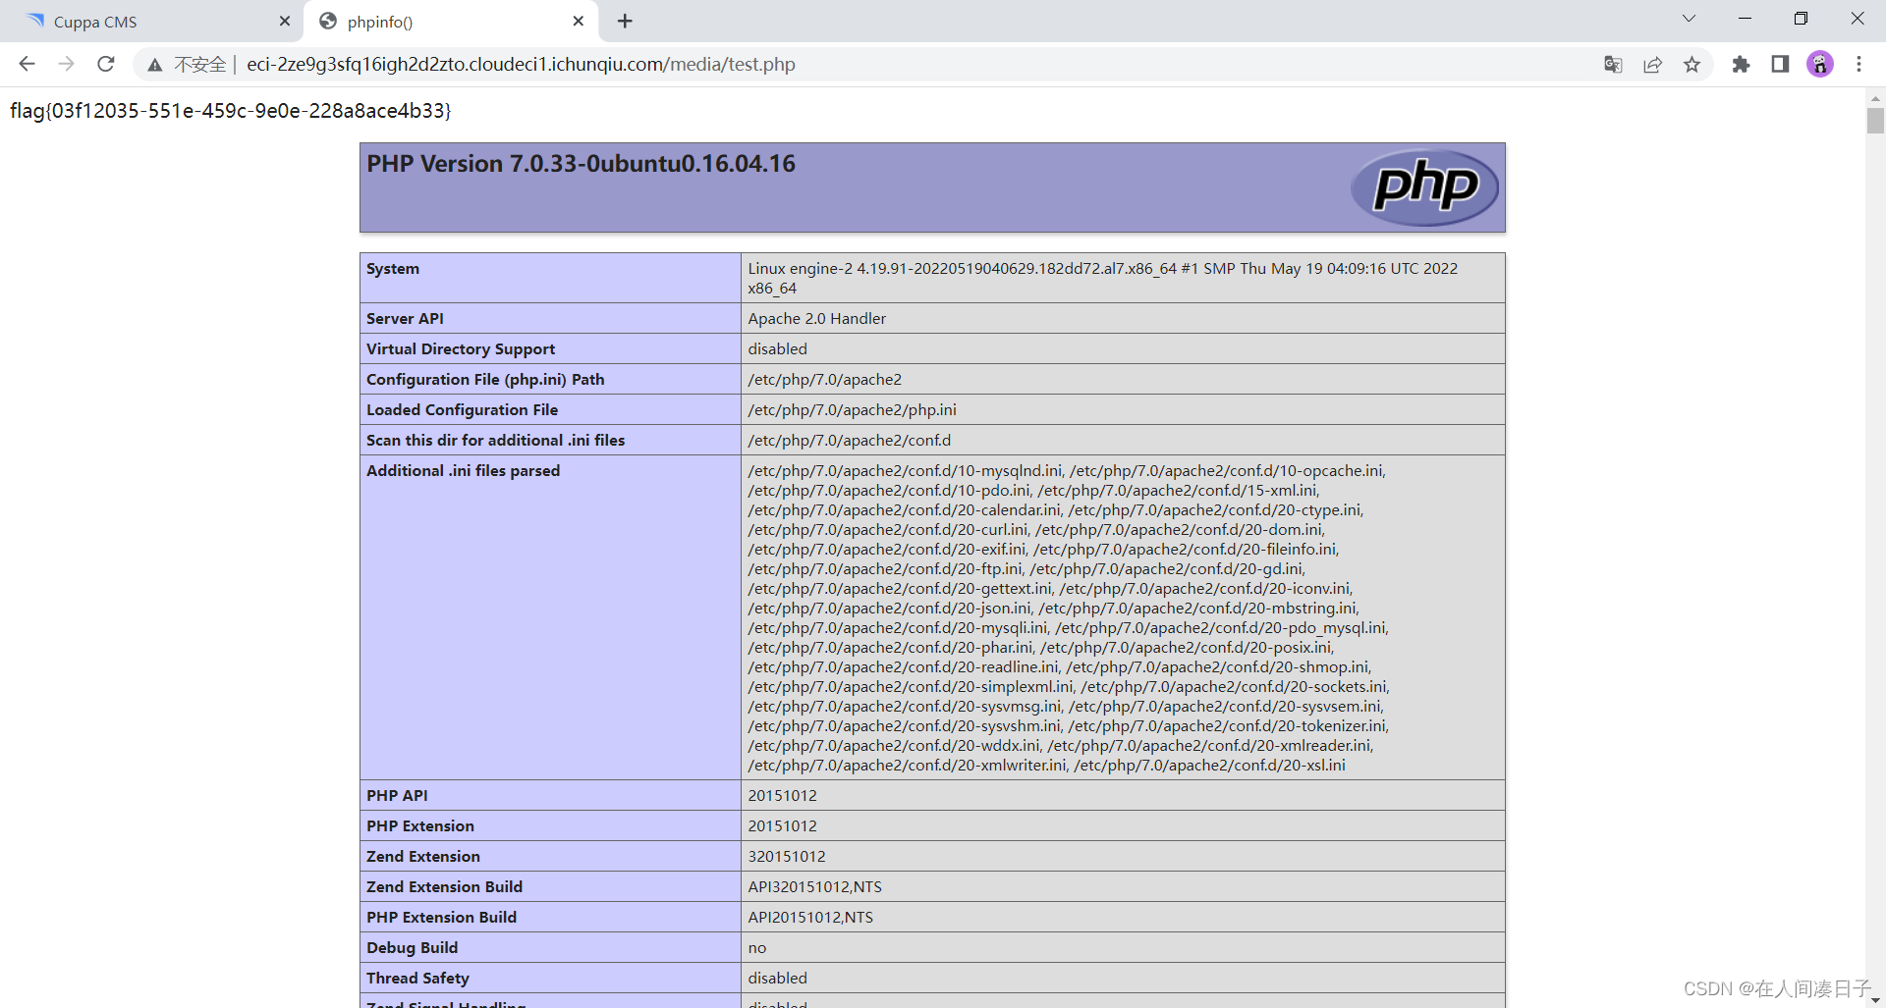The height and width of the screenshot is (1008, 1886).
Task: Click the PHP logo image
Action: pyautogui.click(x=1424, y=186)
